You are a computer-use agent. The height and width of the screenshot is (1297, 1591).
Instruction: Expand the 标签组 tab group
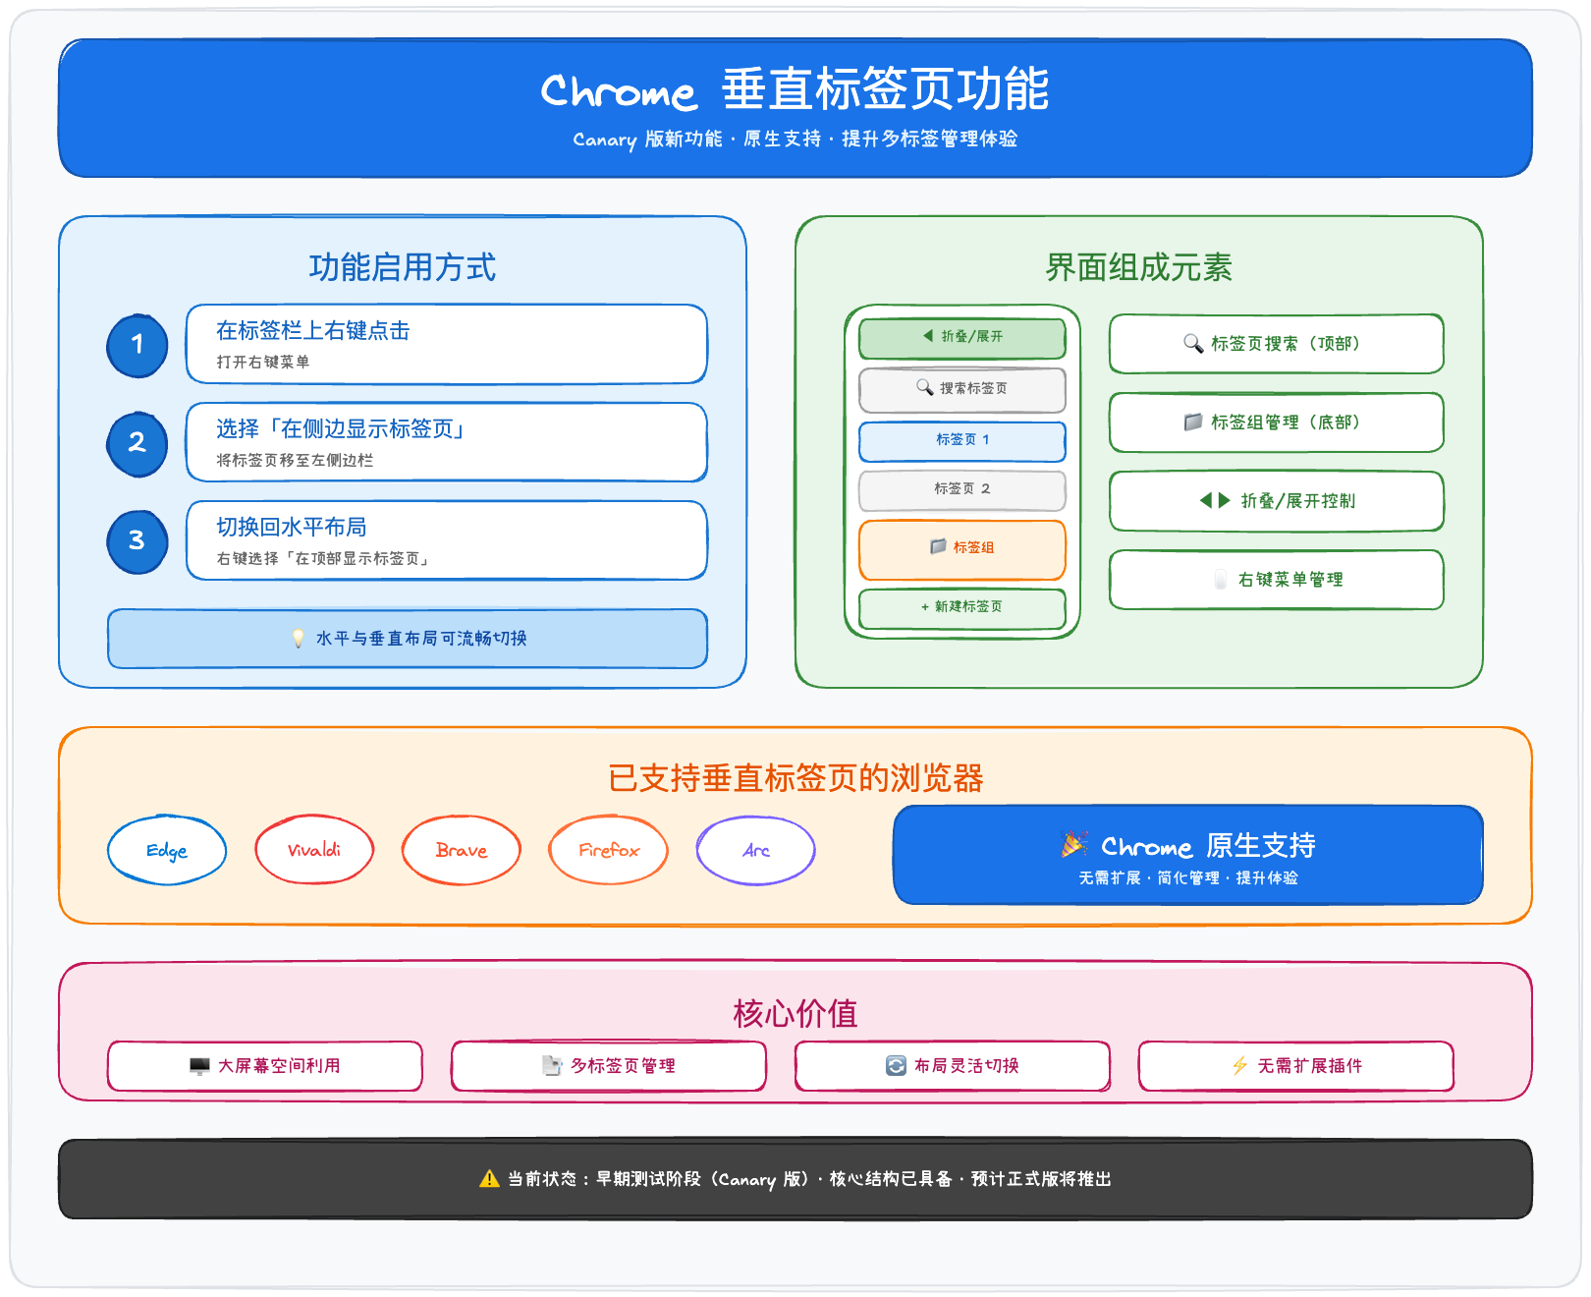click(961, 549)
